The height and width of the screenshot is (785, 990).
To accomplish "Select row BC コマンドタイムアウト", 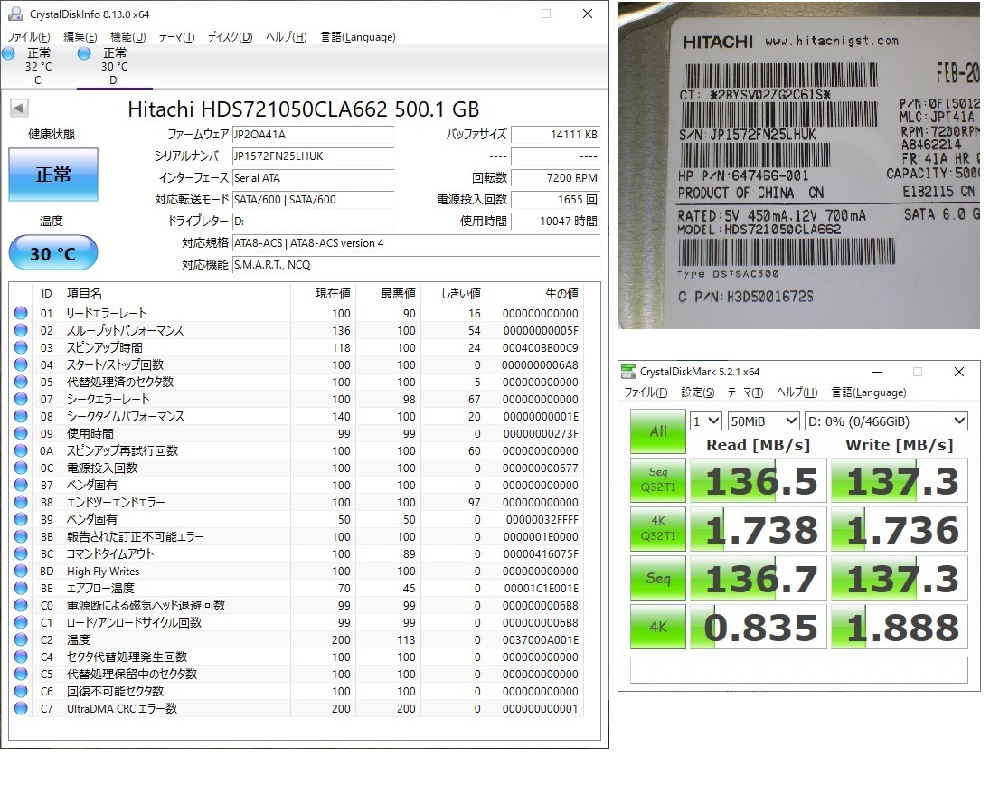I will click(x=297, y=553).
